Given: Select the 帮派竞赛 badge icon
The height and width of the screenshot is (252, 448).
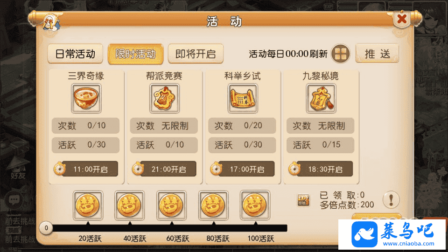Looking at the screenshot, I should [164, 98].
